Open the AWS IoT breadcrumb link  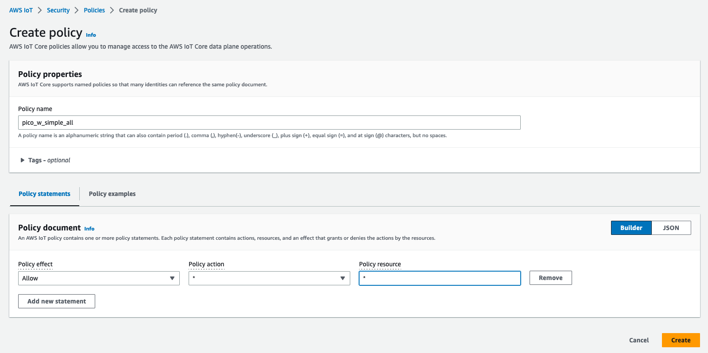21,10
